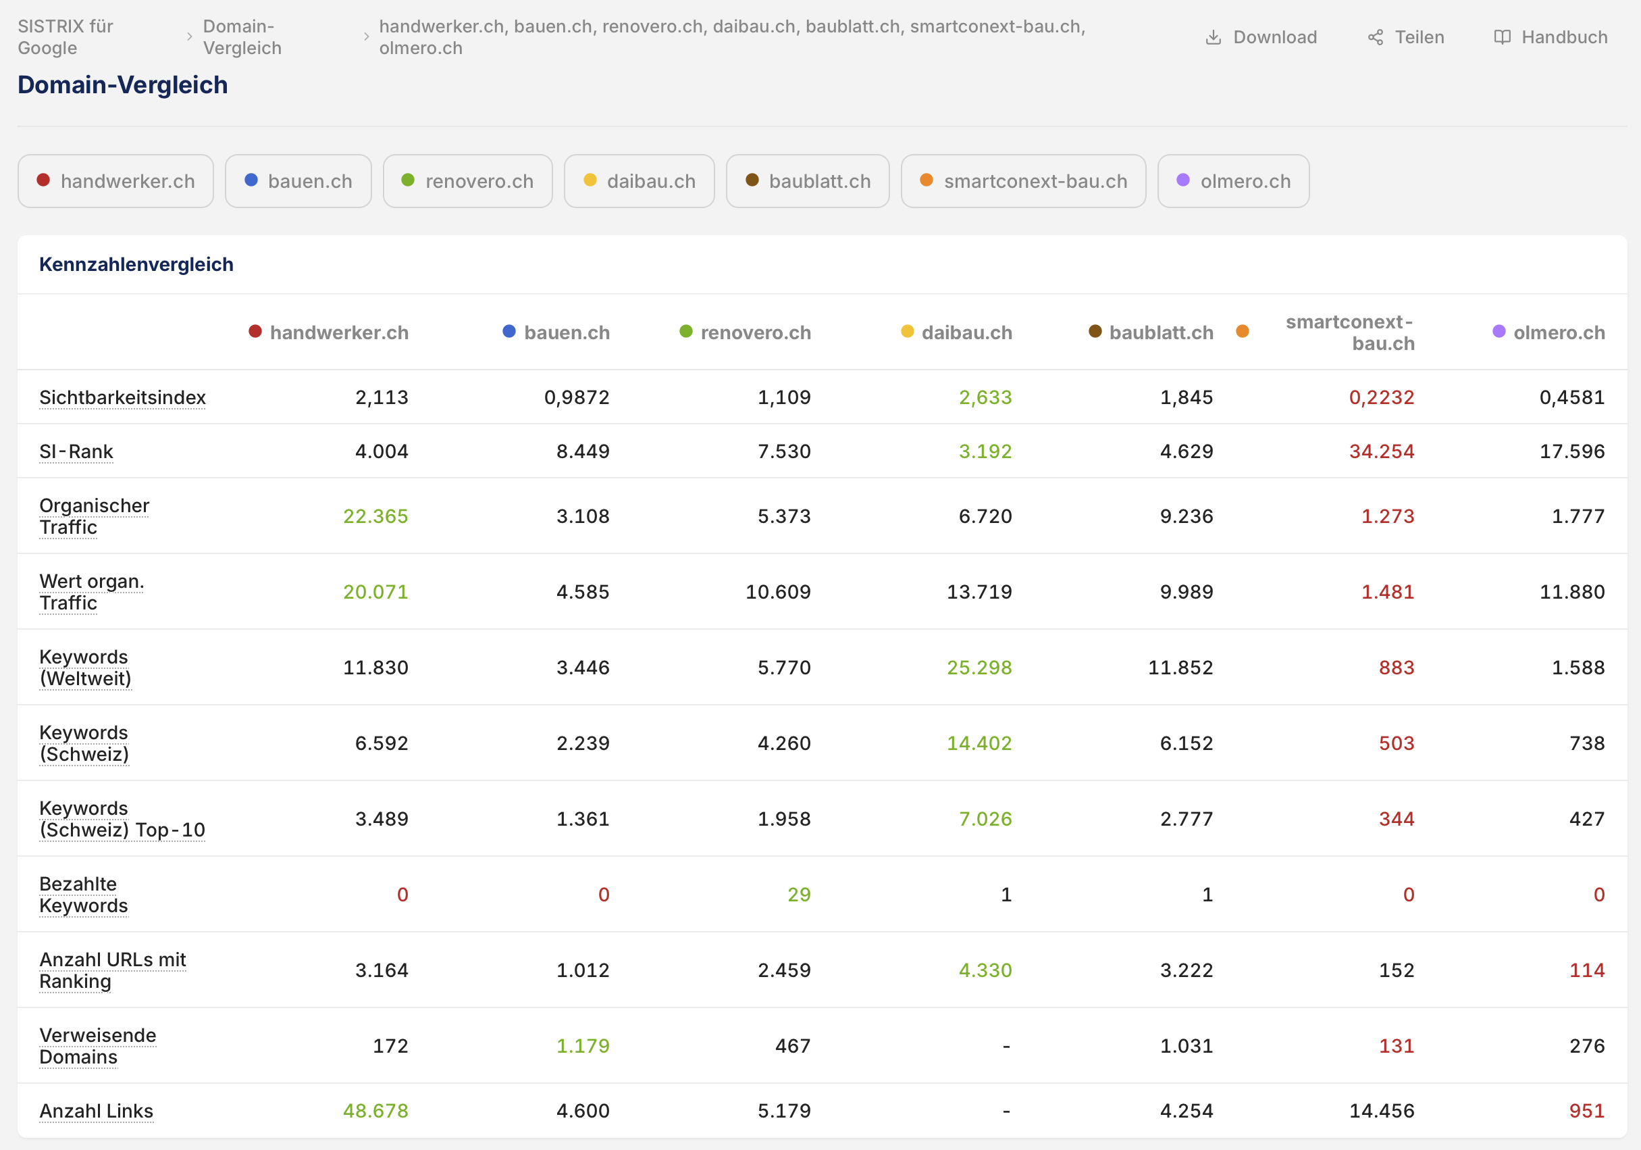Click the smartconext-bau.ch column header
Screen dimensions: 1641x1150
coord(1349,332)
